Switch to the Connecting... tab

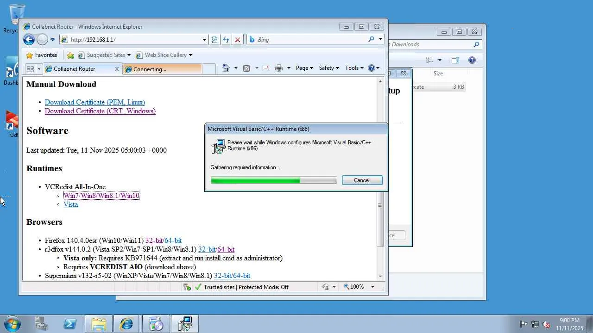pyautogui.click(x=162, y=69)
